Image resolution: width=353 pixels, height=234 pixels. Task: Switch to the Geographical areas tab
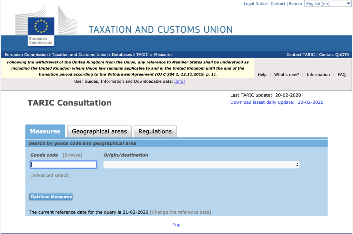click(99, 131)
